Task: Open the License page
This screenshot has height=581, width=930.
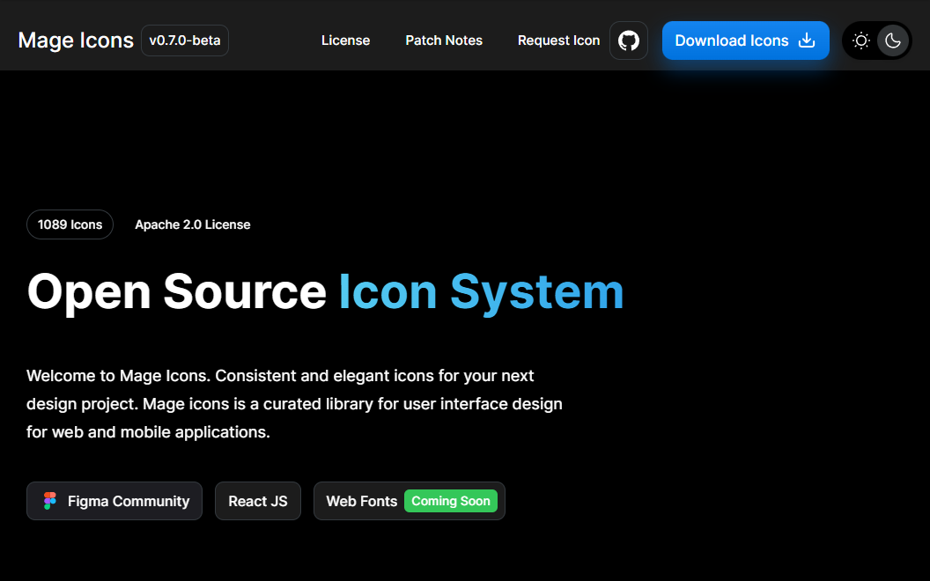Action: pos(345,40)
